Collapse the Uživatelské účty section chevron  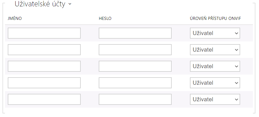[x=69, y=4]
